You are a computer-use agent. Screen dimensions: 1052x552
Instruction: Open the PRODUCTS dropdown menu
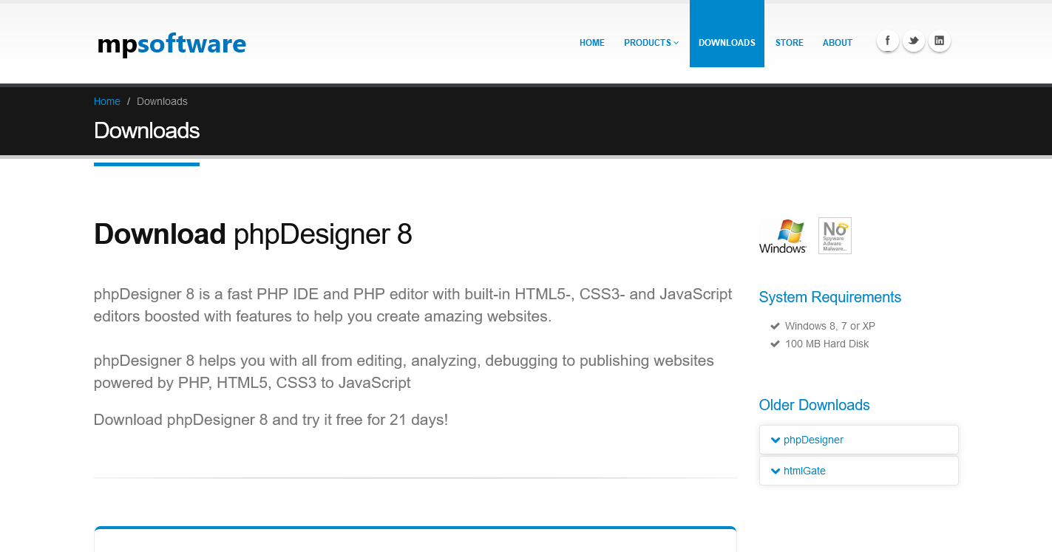pyautogui.click(x=651, y=42)
